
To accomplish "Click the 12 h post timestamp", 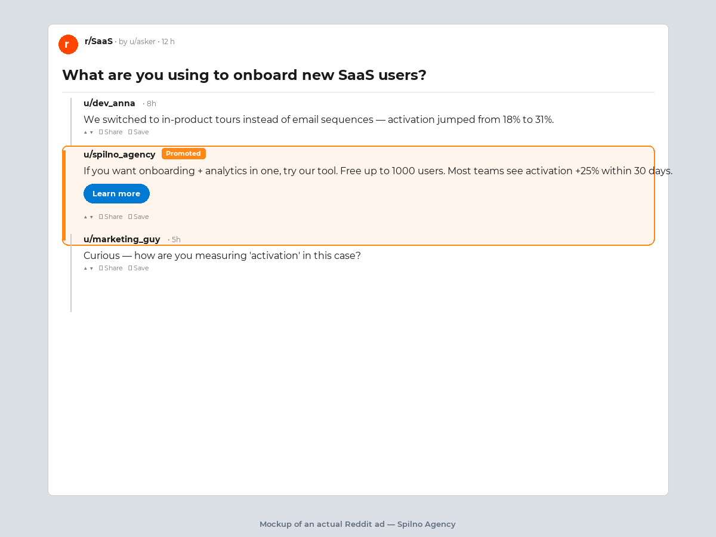I will (x=168, y=42).
